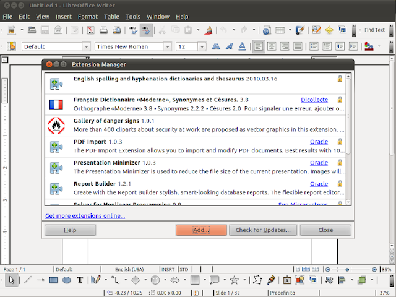The height and width of the screenshot is (297, 396).
Task: Click the Show Draw Functions icon
Action: coord(300,30)
